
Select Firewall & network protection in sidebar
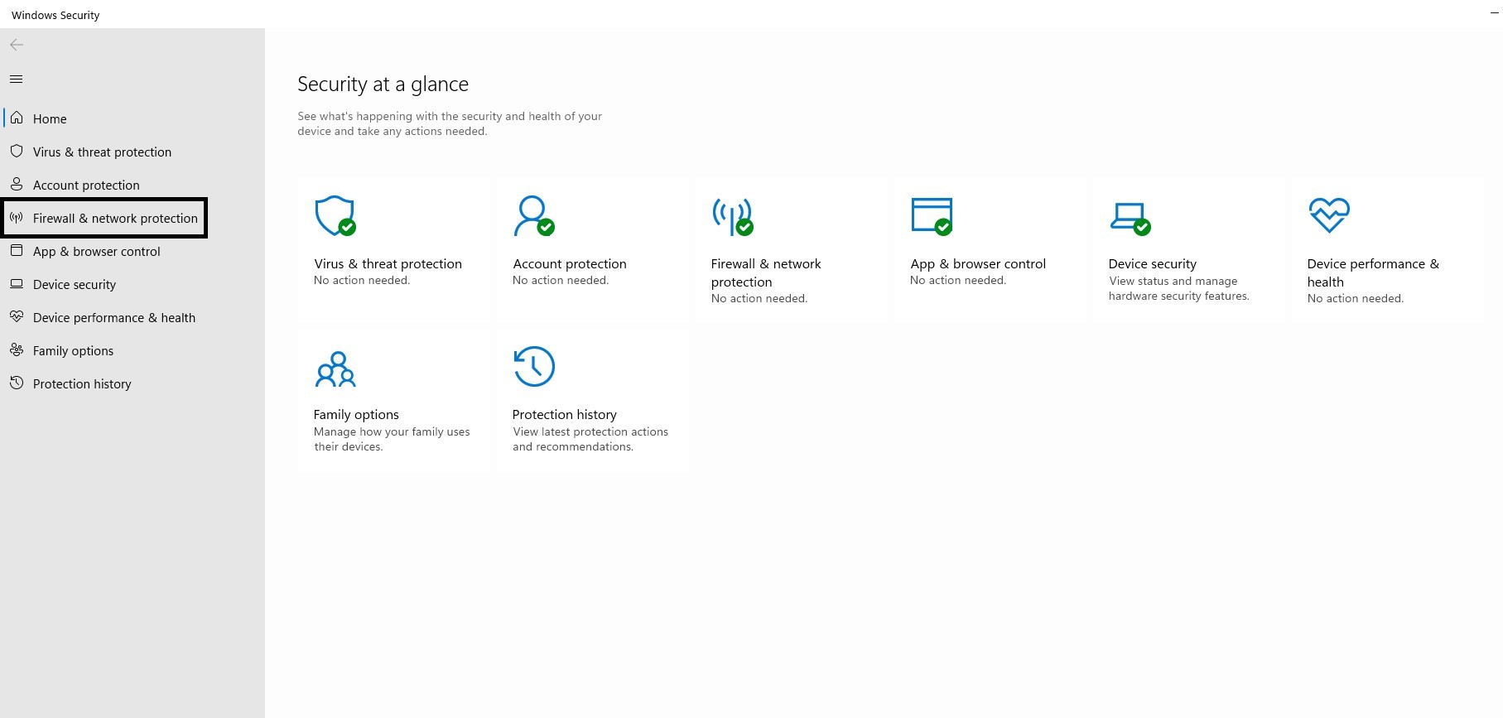(x=115, y=219)
